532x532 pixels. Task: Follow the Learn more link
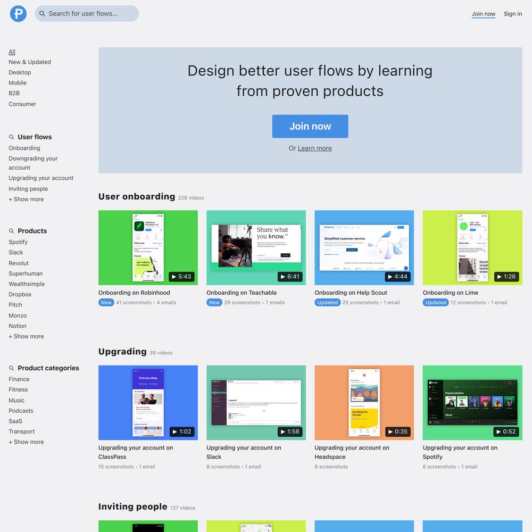tap(315, 148)
